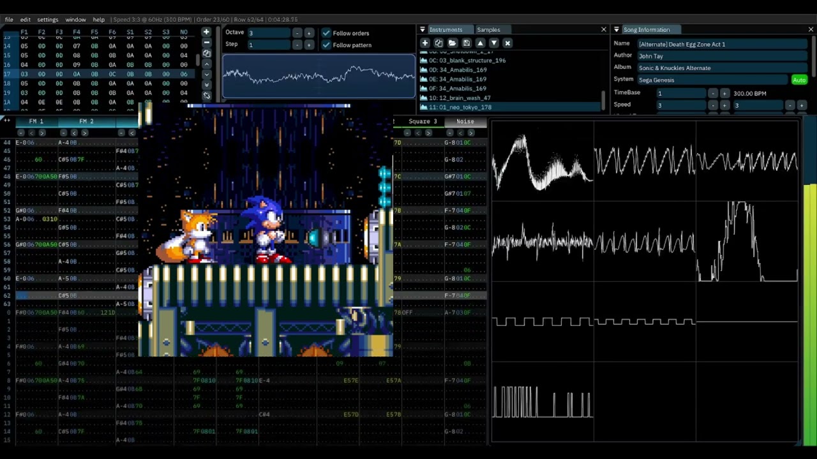Viewport: 817px width, 459px height.
Task: Collapse the Song Information panel triangle
Action: point(617,30)
